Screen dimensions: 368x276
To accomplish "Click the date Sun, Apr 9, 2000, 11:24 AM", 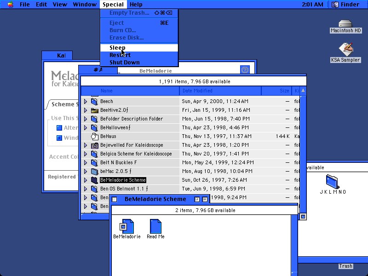I will [215, 101].
